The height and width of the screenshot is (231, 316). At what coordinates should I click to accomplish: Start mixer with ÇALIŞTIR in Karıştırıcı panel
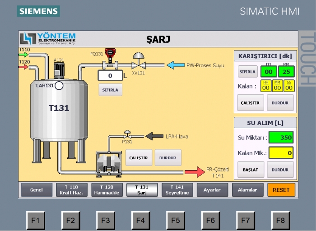pyautogui.click(x=250, y=103)
